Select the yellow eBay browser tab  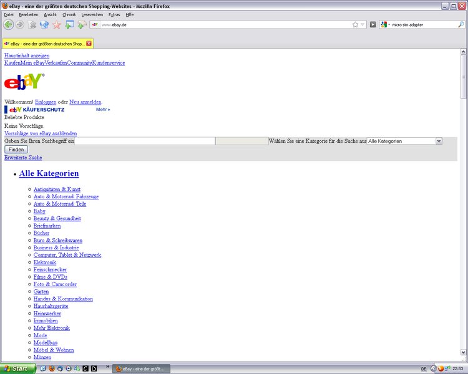(48, 44)
